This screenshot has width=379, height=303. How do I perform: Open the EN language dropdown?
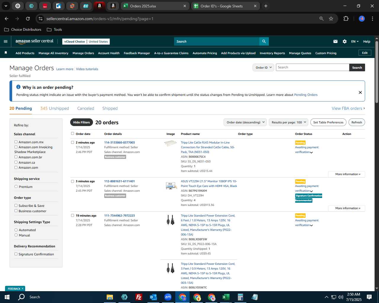click(x=355, y=41)
